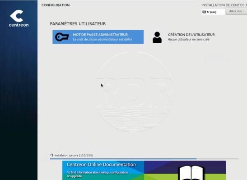Click the Installation iproute (120/653) status text
247x180 pixels.
[74, 155]
